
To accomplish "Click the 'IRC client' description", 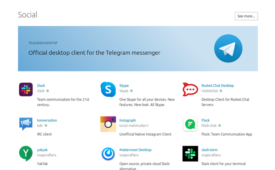I will click(x=44, y=134).
